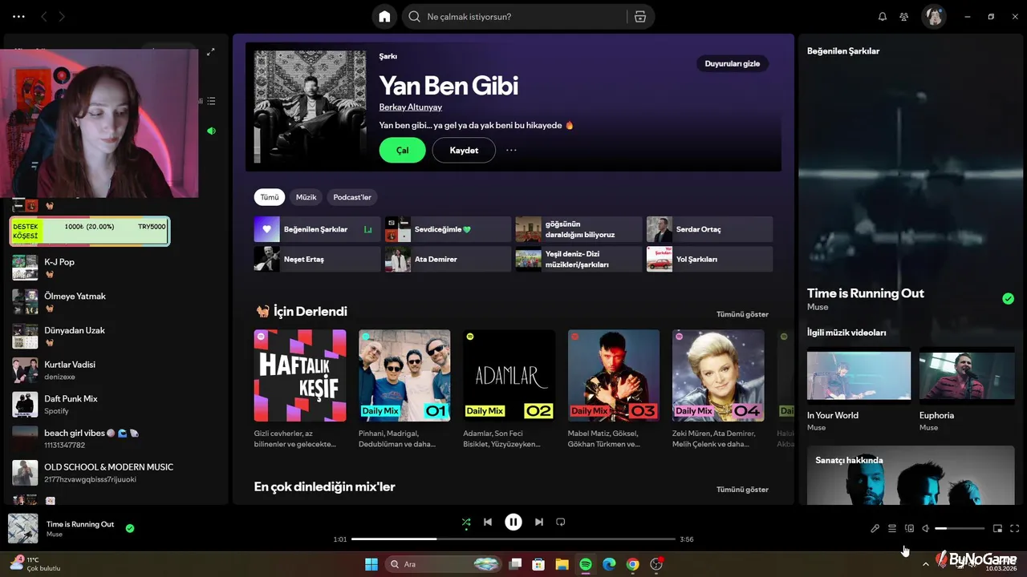Viewport: 1027px width, 577px height.
Task: Navigate back with the left arrow
Action: [x=44, y=17]
